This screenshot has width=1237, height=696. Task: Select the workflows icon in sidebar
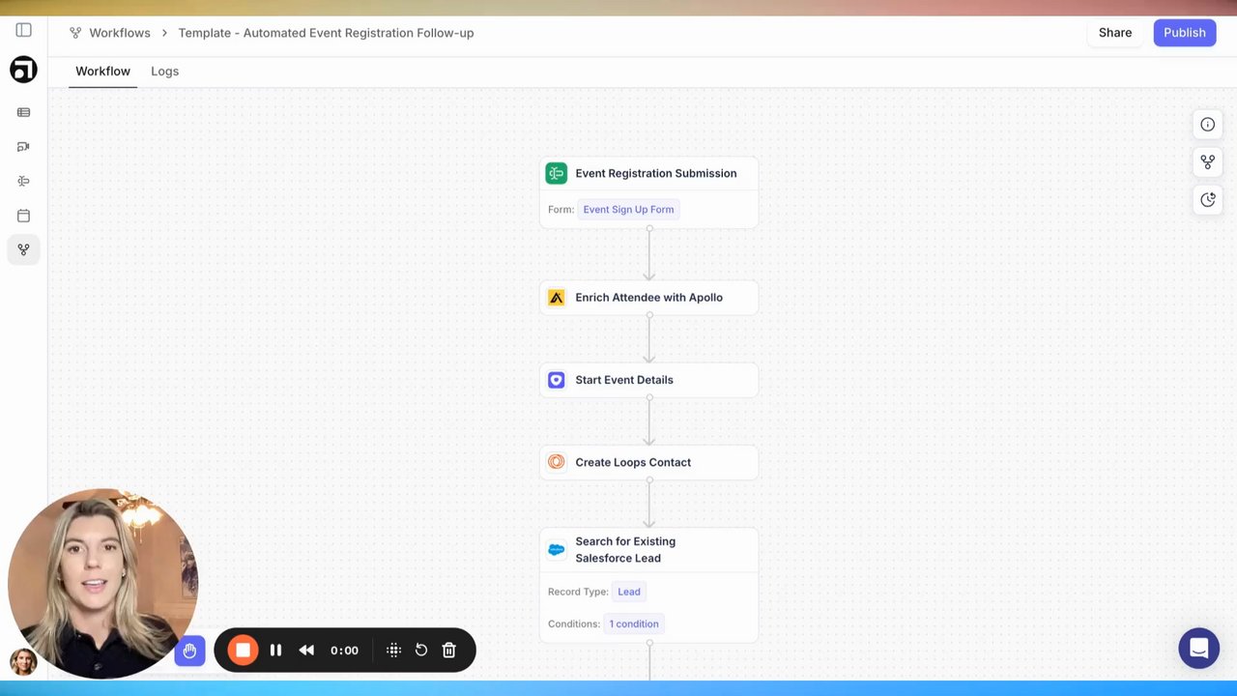[x=23, y=249]
